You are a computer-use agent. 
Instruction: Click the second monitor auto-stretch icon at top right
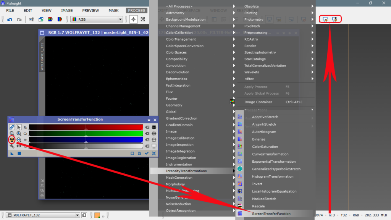[x=334, y=19]
